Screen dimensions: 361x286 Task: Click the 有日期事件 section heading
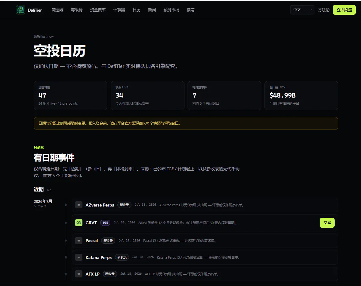[x=54, y=158]
